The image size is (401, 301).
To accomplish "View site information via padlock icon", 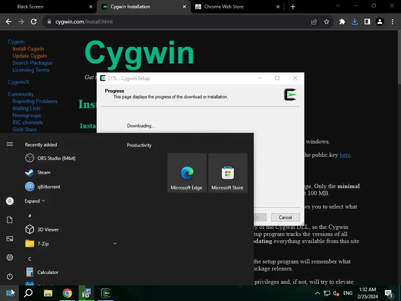I will click(49, 22).
